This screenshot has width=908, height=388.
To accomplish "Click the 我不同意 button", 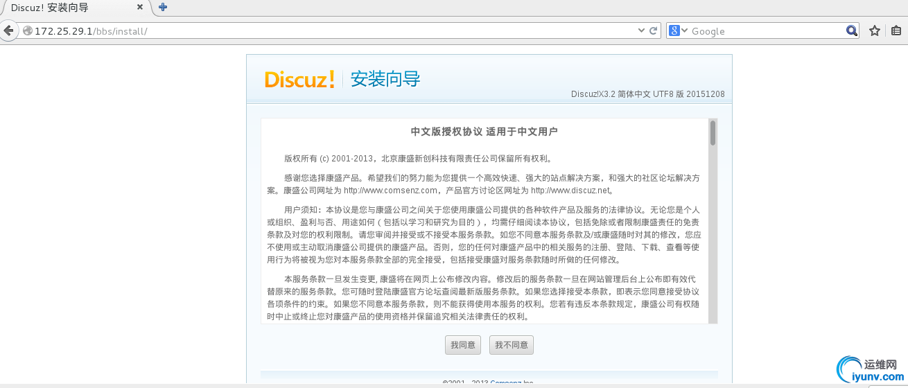I will tap(512, 344).
